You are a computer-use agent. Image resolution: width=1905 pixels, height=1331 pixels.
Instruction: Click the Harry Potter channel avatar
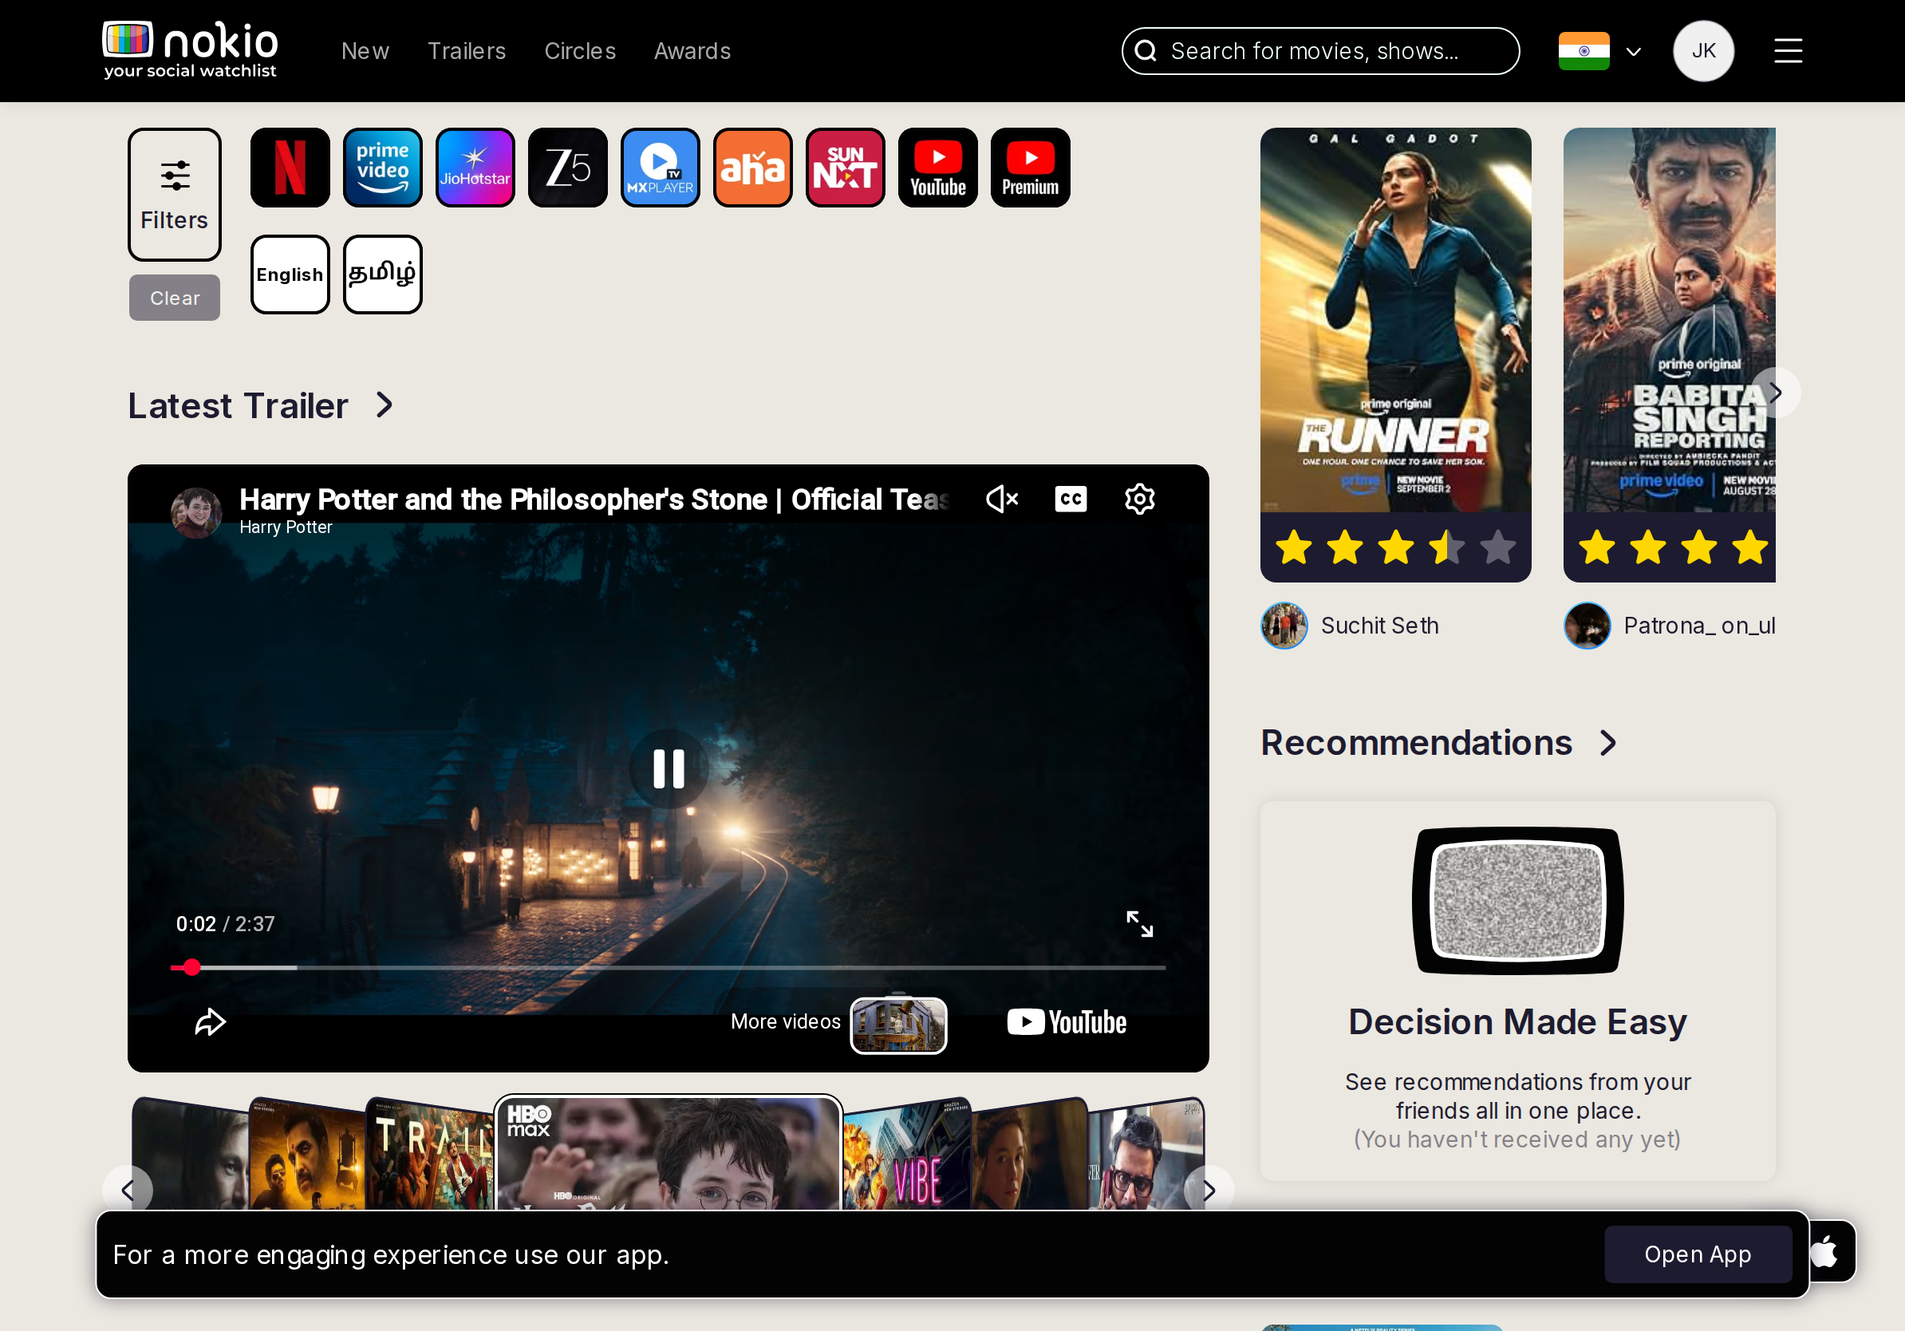point(195,513)
